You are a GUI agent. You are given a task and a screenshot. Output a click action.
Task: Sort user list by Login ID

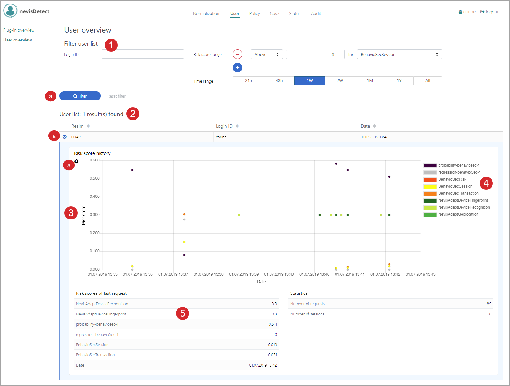tap(237, 126)
